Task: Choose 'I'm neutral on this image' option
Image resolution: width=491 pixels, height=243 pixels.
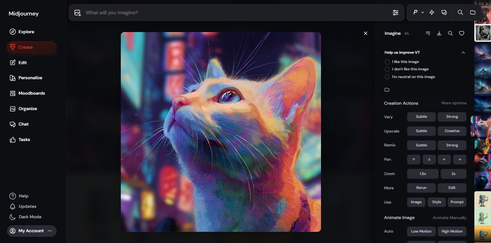Action: click(387, 77)
